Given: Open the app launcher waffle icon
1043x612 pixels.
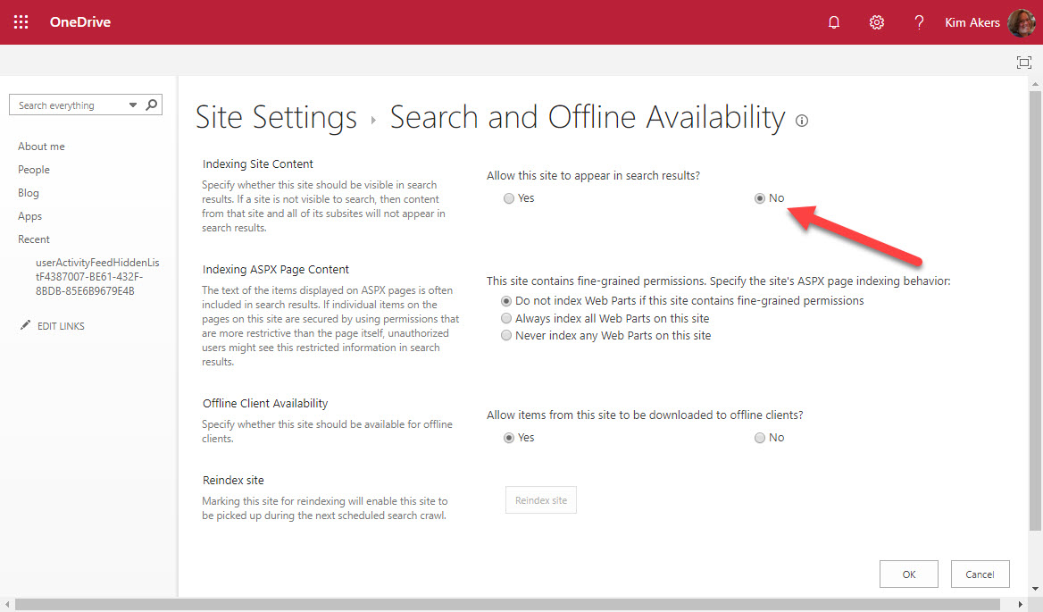Looking at the screenshot, I should point(21,22).
